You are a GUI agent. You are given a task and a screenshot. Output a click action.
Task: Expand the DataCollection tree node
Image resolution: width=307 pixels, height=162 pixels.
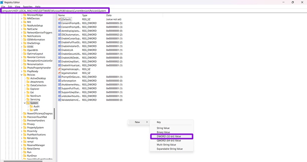(x=25, y=85)
